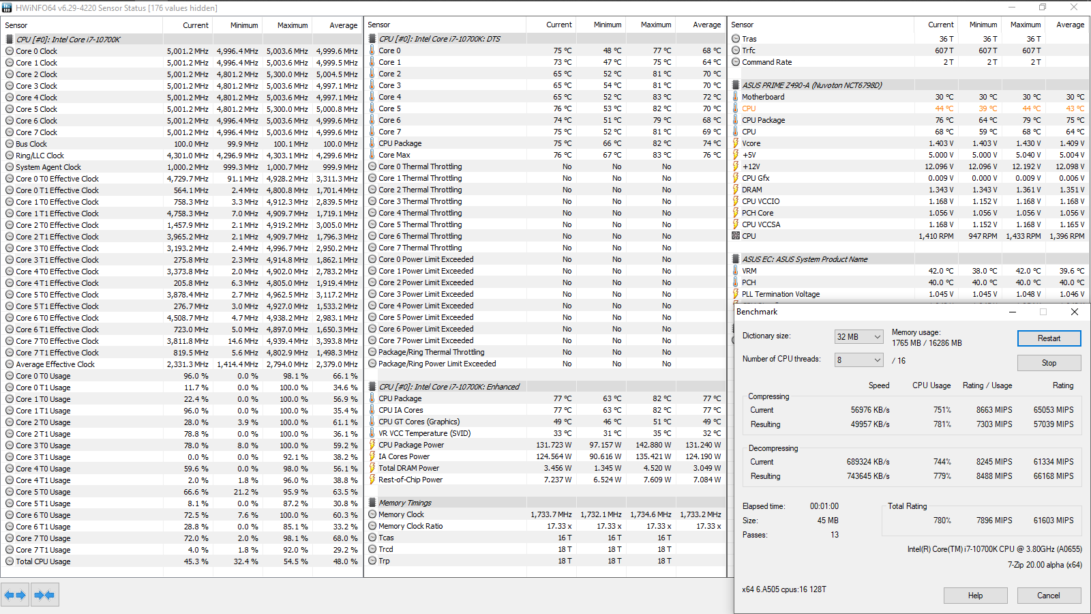The height and width of the screenshot is (614, 1091).
Task: Click the thermometer icon beside VRM
Action: pos(736,271)
